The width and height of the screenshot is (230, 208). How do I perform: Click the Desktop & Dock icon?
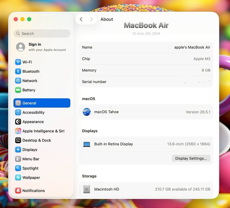(18, 140)
